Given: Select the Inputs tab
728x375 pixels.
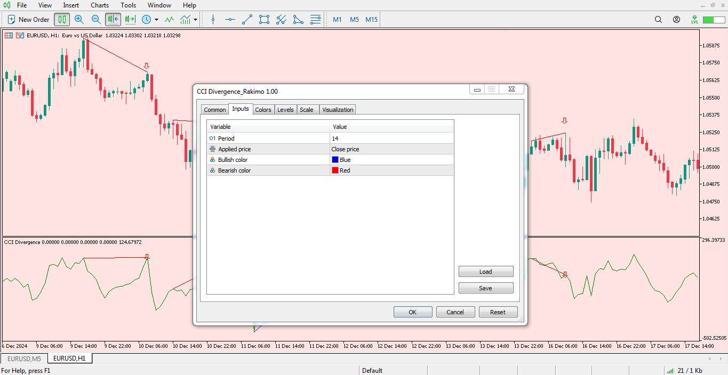Looking at the screenshot, I should pos(241,109).
